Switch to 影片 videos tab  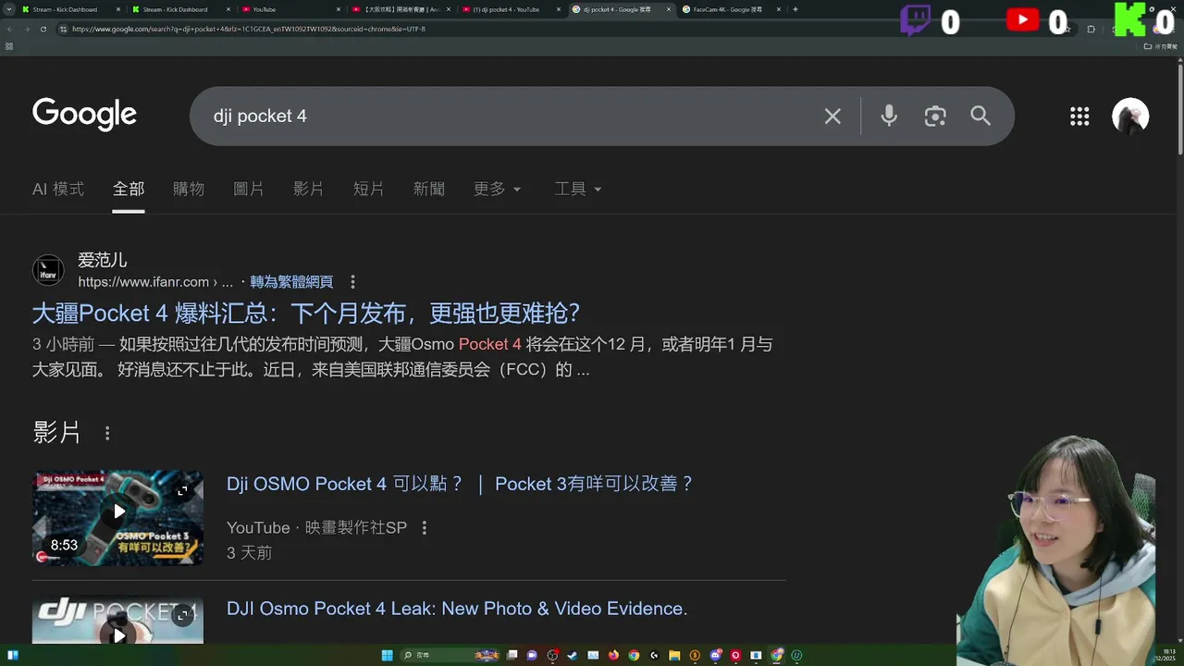click(309, 189)
